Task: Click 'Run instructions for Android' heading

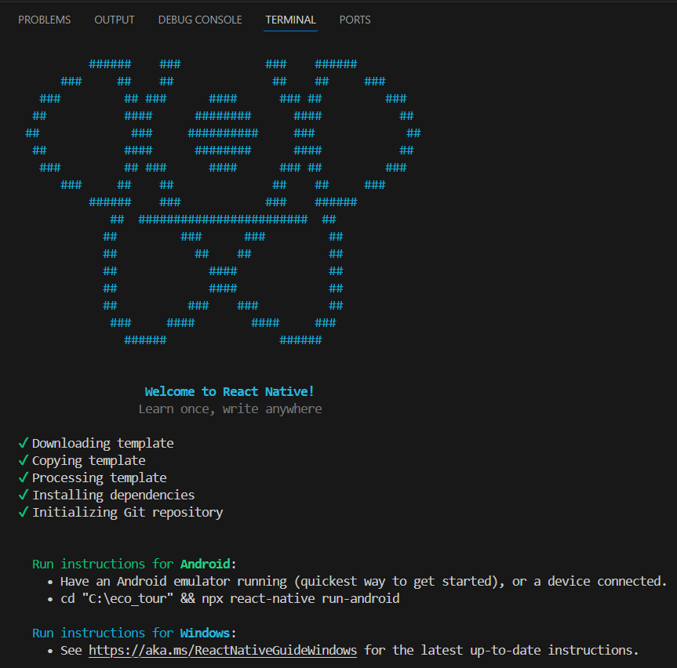Action: pos(134,564)
